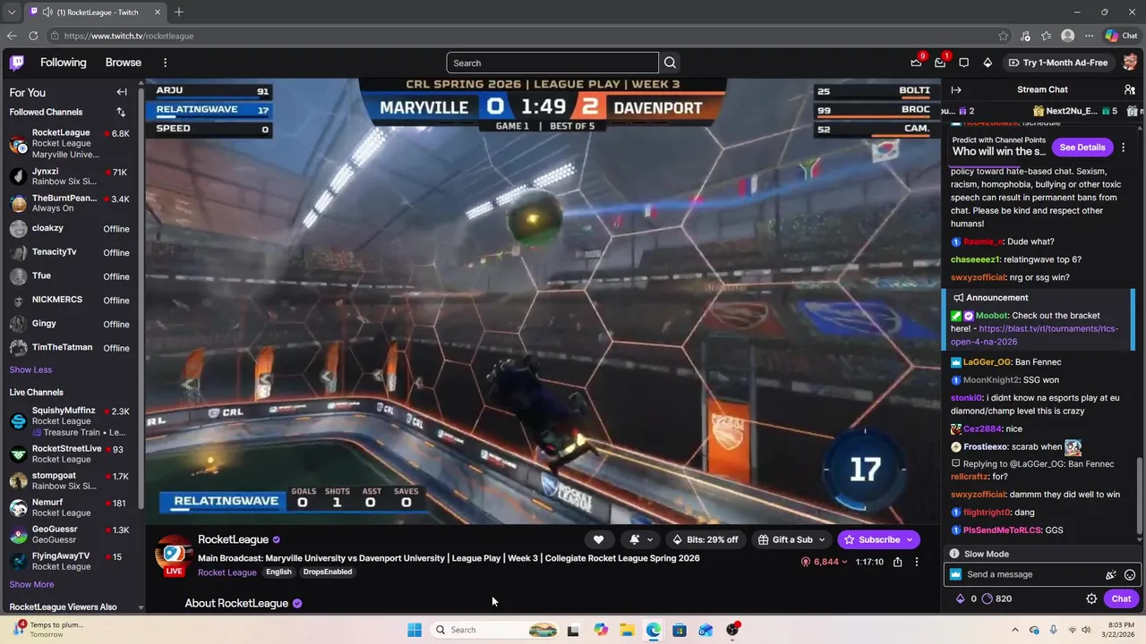Click the DropsEnabled tag
The width and height of the screenshot is (1146, 644).
coord(327,572)
